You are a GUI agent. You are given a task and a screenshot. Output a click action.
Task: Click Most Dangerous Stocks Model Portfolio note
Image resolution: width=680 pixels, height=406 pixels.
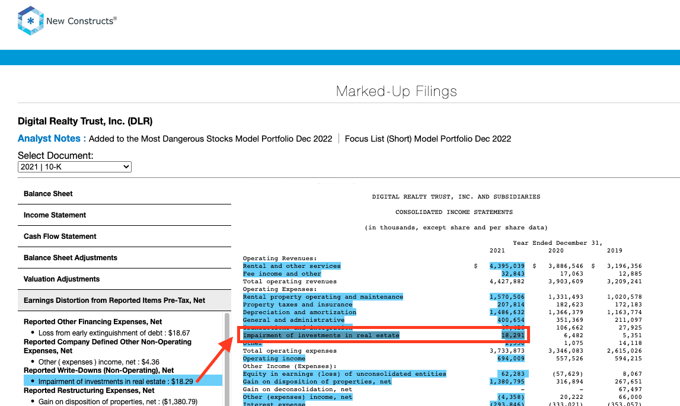click(x=210, y=139)
